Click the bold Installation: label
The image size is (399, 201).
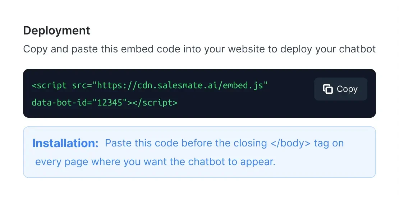pyautogui.click(x=65, y=143)
